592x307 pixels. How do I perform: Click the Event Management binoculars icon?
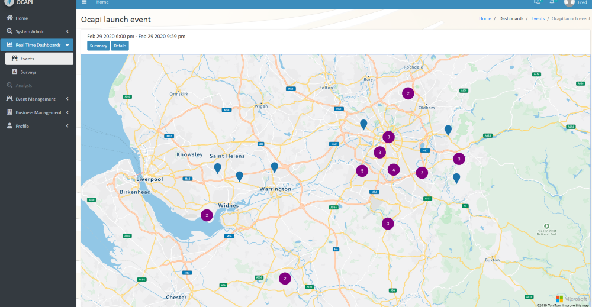click(9, 99)
